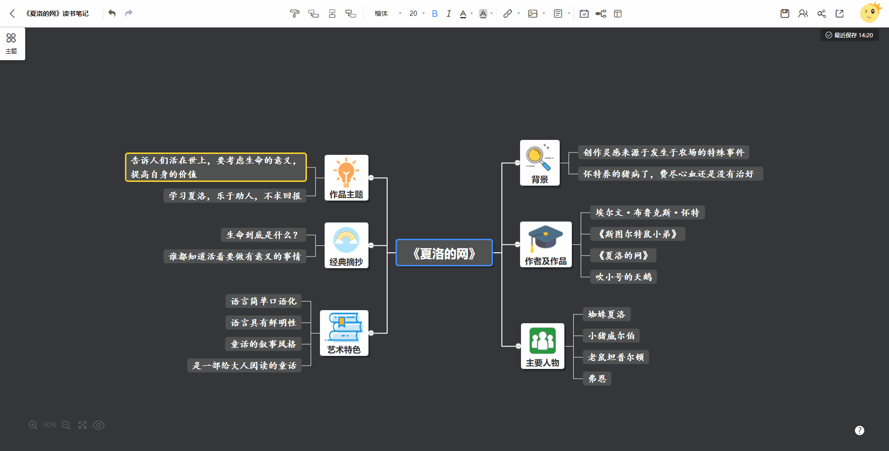The height and width of the screenshot is (451, 889).
Task: Select the 作者及作品 topic node
Action: 545,244
